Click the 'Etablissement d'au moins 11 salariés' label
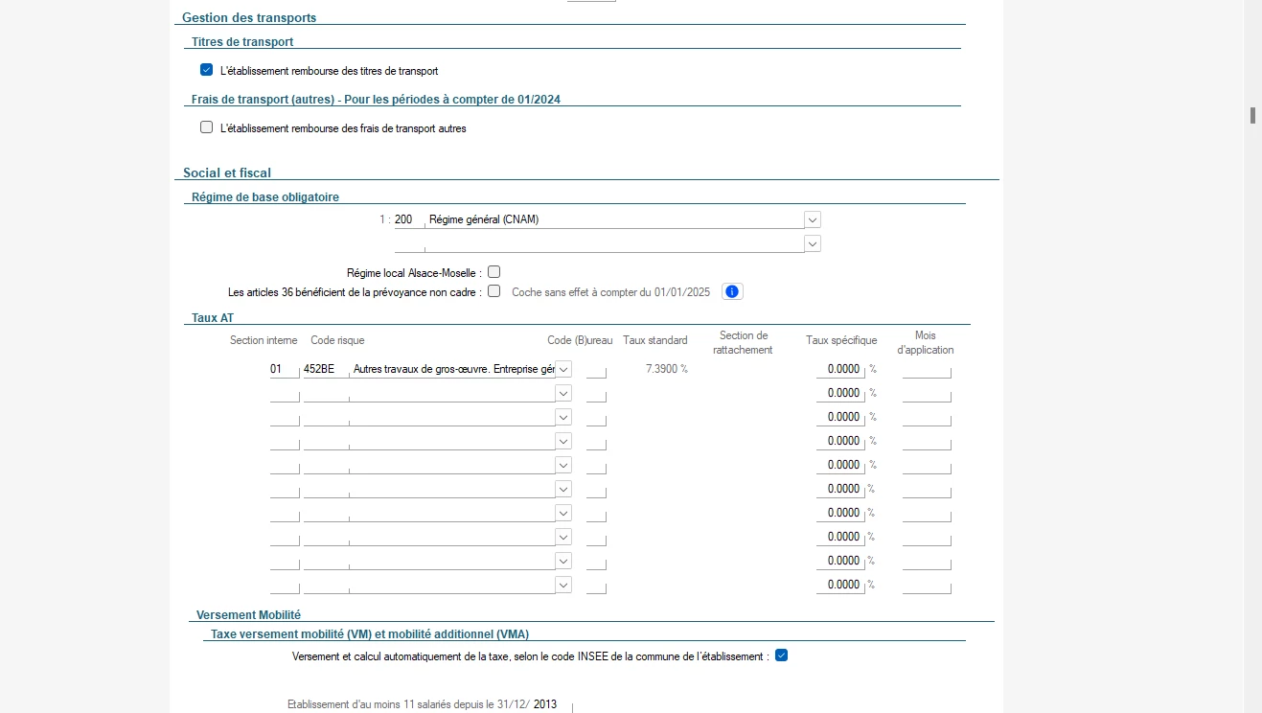 coord(409,704)
